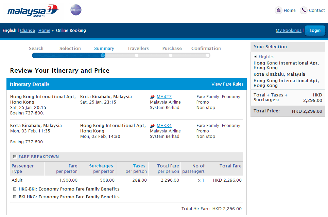Open the Surcharges column link

(101, 166)
